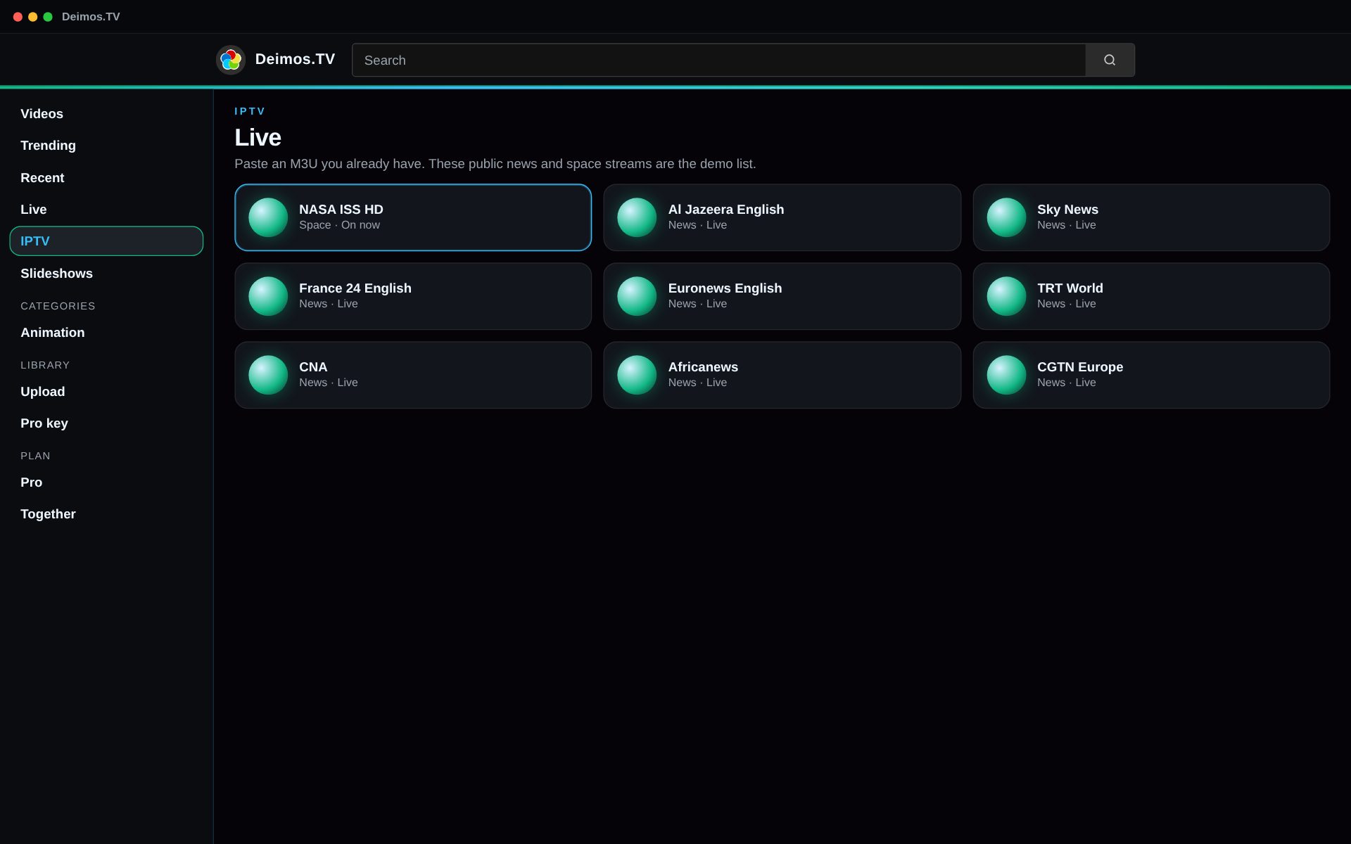Click the 'Paste an M3U' description text
This screenshot has width=1351, height=844.
(495, 164)
